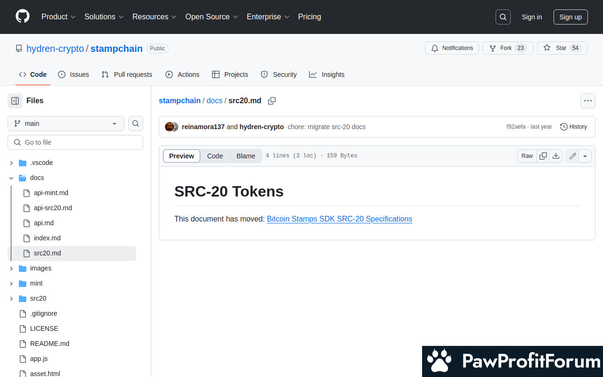Open Bitcoin Stamps SDK SRC-20 Specifications link
Image resolution: width=603 pixels, height=377 pixels.
[339, 219]
